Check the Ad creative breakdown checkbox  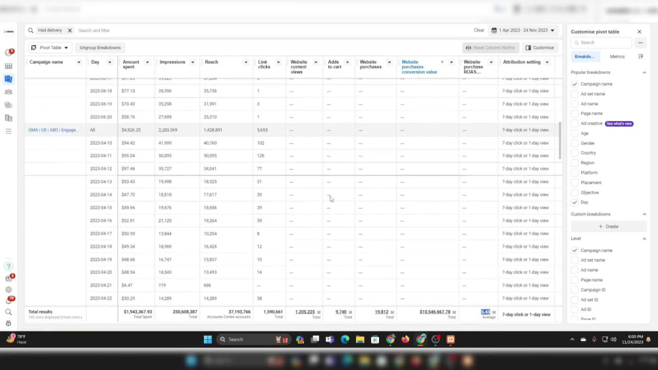click(574, 124)
